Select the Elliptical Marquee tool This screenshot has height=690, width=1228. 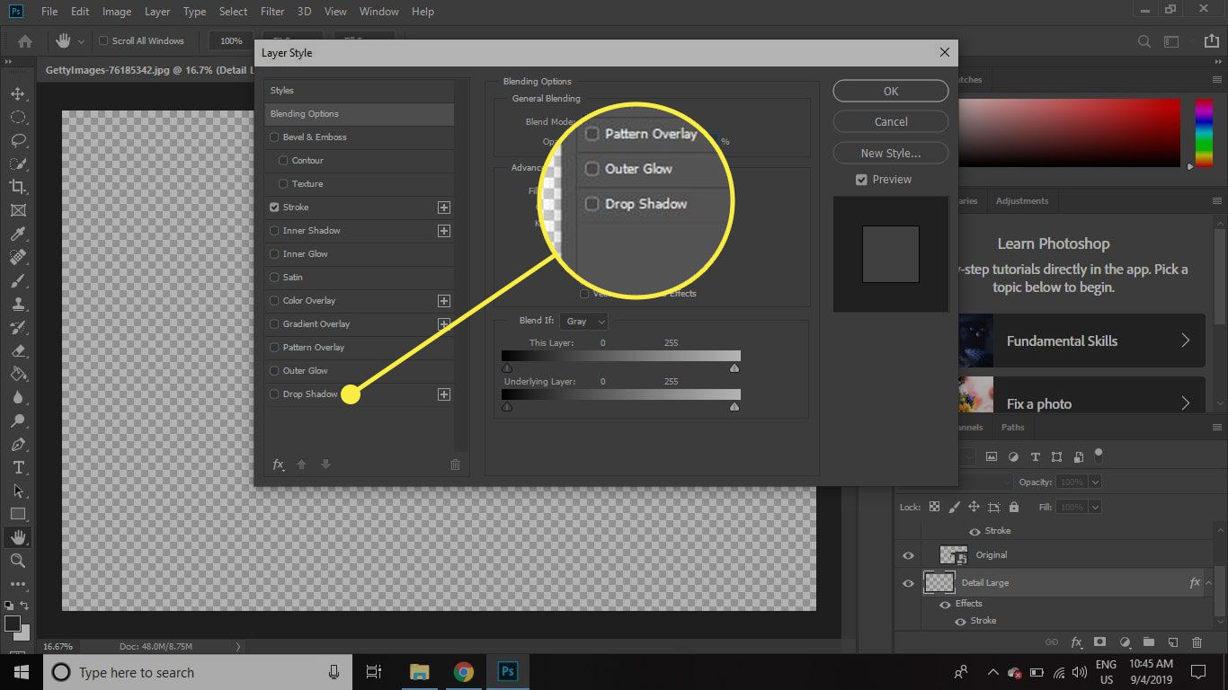[x=17, y=117]
